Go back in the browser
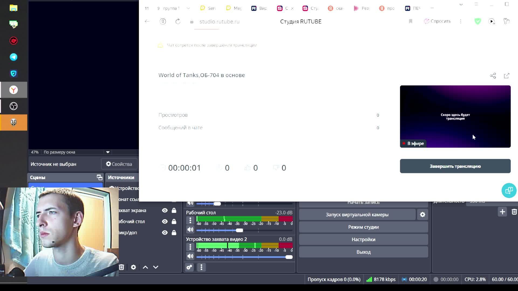This screenshot has height=291, width=518. [147, 21]
